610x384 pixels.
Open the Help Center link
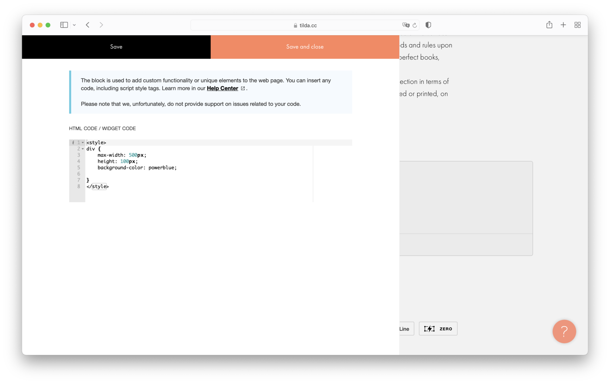pyautogui.click(x=222, y=88)
